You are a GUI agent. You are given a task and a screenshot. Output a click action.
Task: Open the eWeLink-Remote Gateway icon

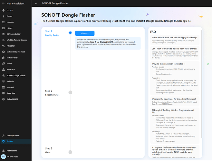click(3, 40)
